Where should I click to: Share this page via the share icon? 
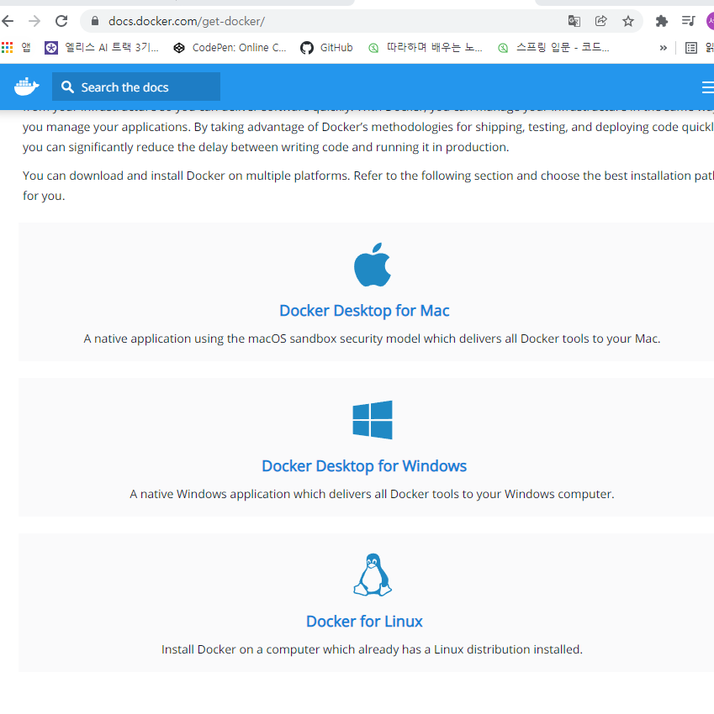[601, 21]
